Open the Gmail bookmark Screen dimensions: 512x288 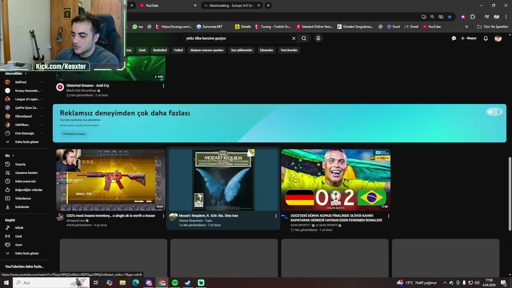(x=411, y=27)
